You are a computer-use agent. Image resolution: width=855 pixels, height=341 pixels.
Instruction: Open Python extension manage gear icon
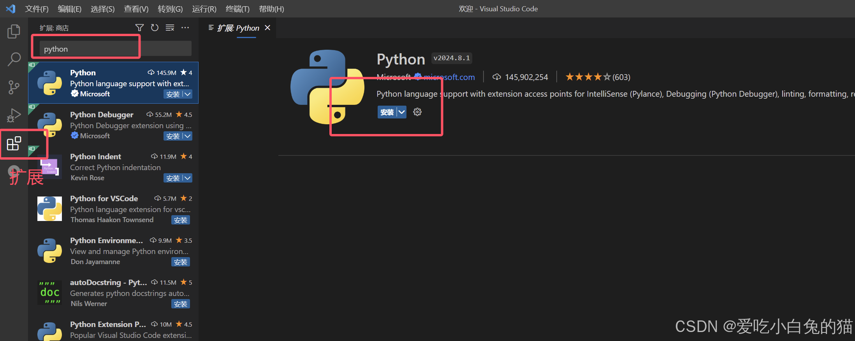point(417,112)
